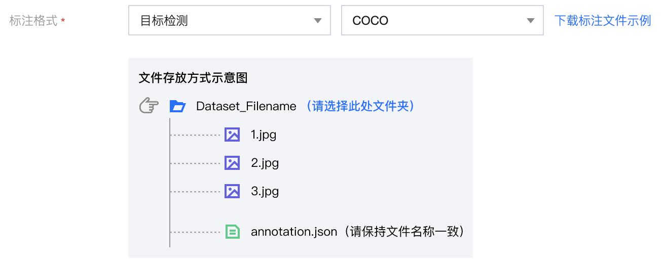Image resolution: width=664 pixels, height=265 pixels.
Task: Click the pointing hand icon
Action: coord(149,106)
